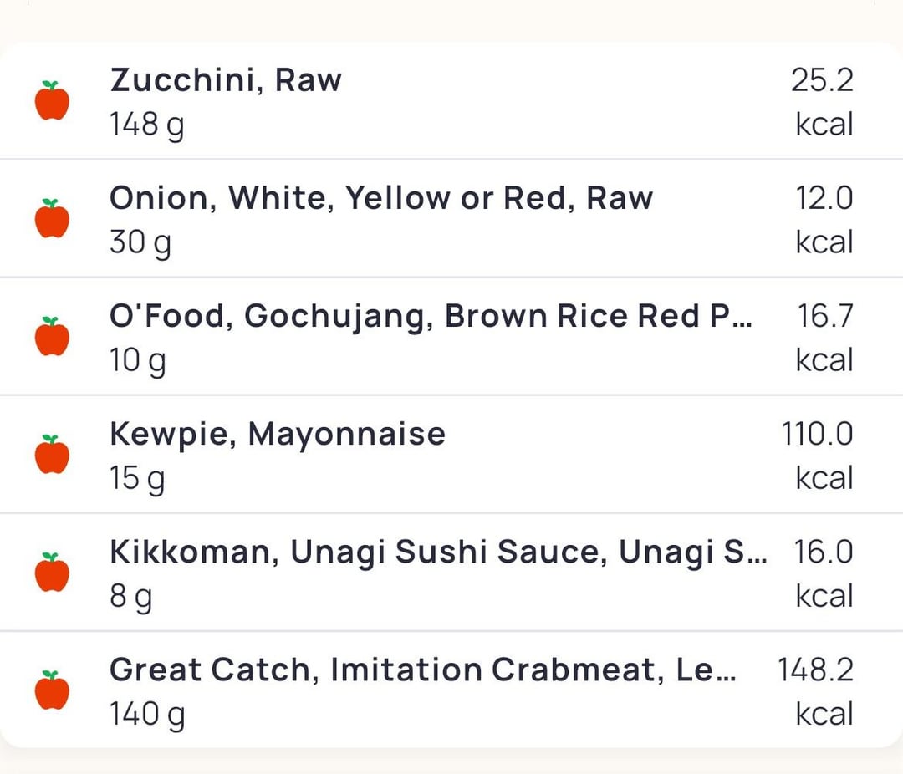Select the 10 g gochujang serving amount
Viewport: 903px width, 774px height.
(138, 361)
